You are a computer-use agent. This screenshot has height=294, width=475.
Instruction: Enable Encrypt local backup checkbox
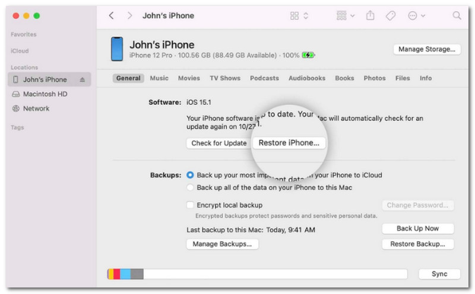pos(190,205)
